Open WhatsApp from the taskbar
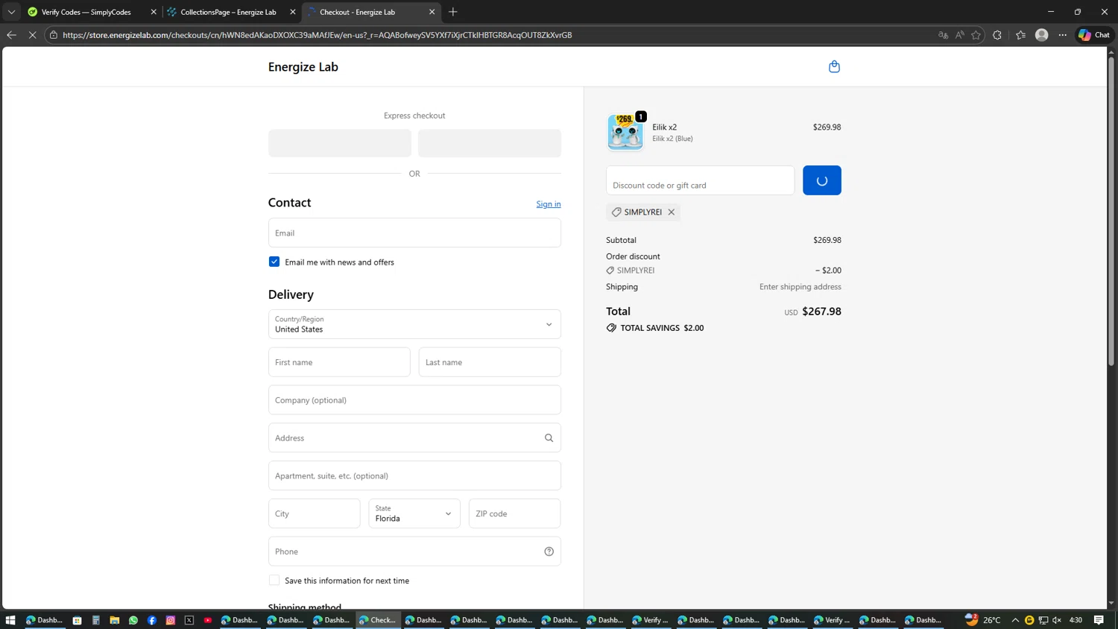The width and height of the screenshot is (1118, 629). pyautogui.click(x=133, y=620)
